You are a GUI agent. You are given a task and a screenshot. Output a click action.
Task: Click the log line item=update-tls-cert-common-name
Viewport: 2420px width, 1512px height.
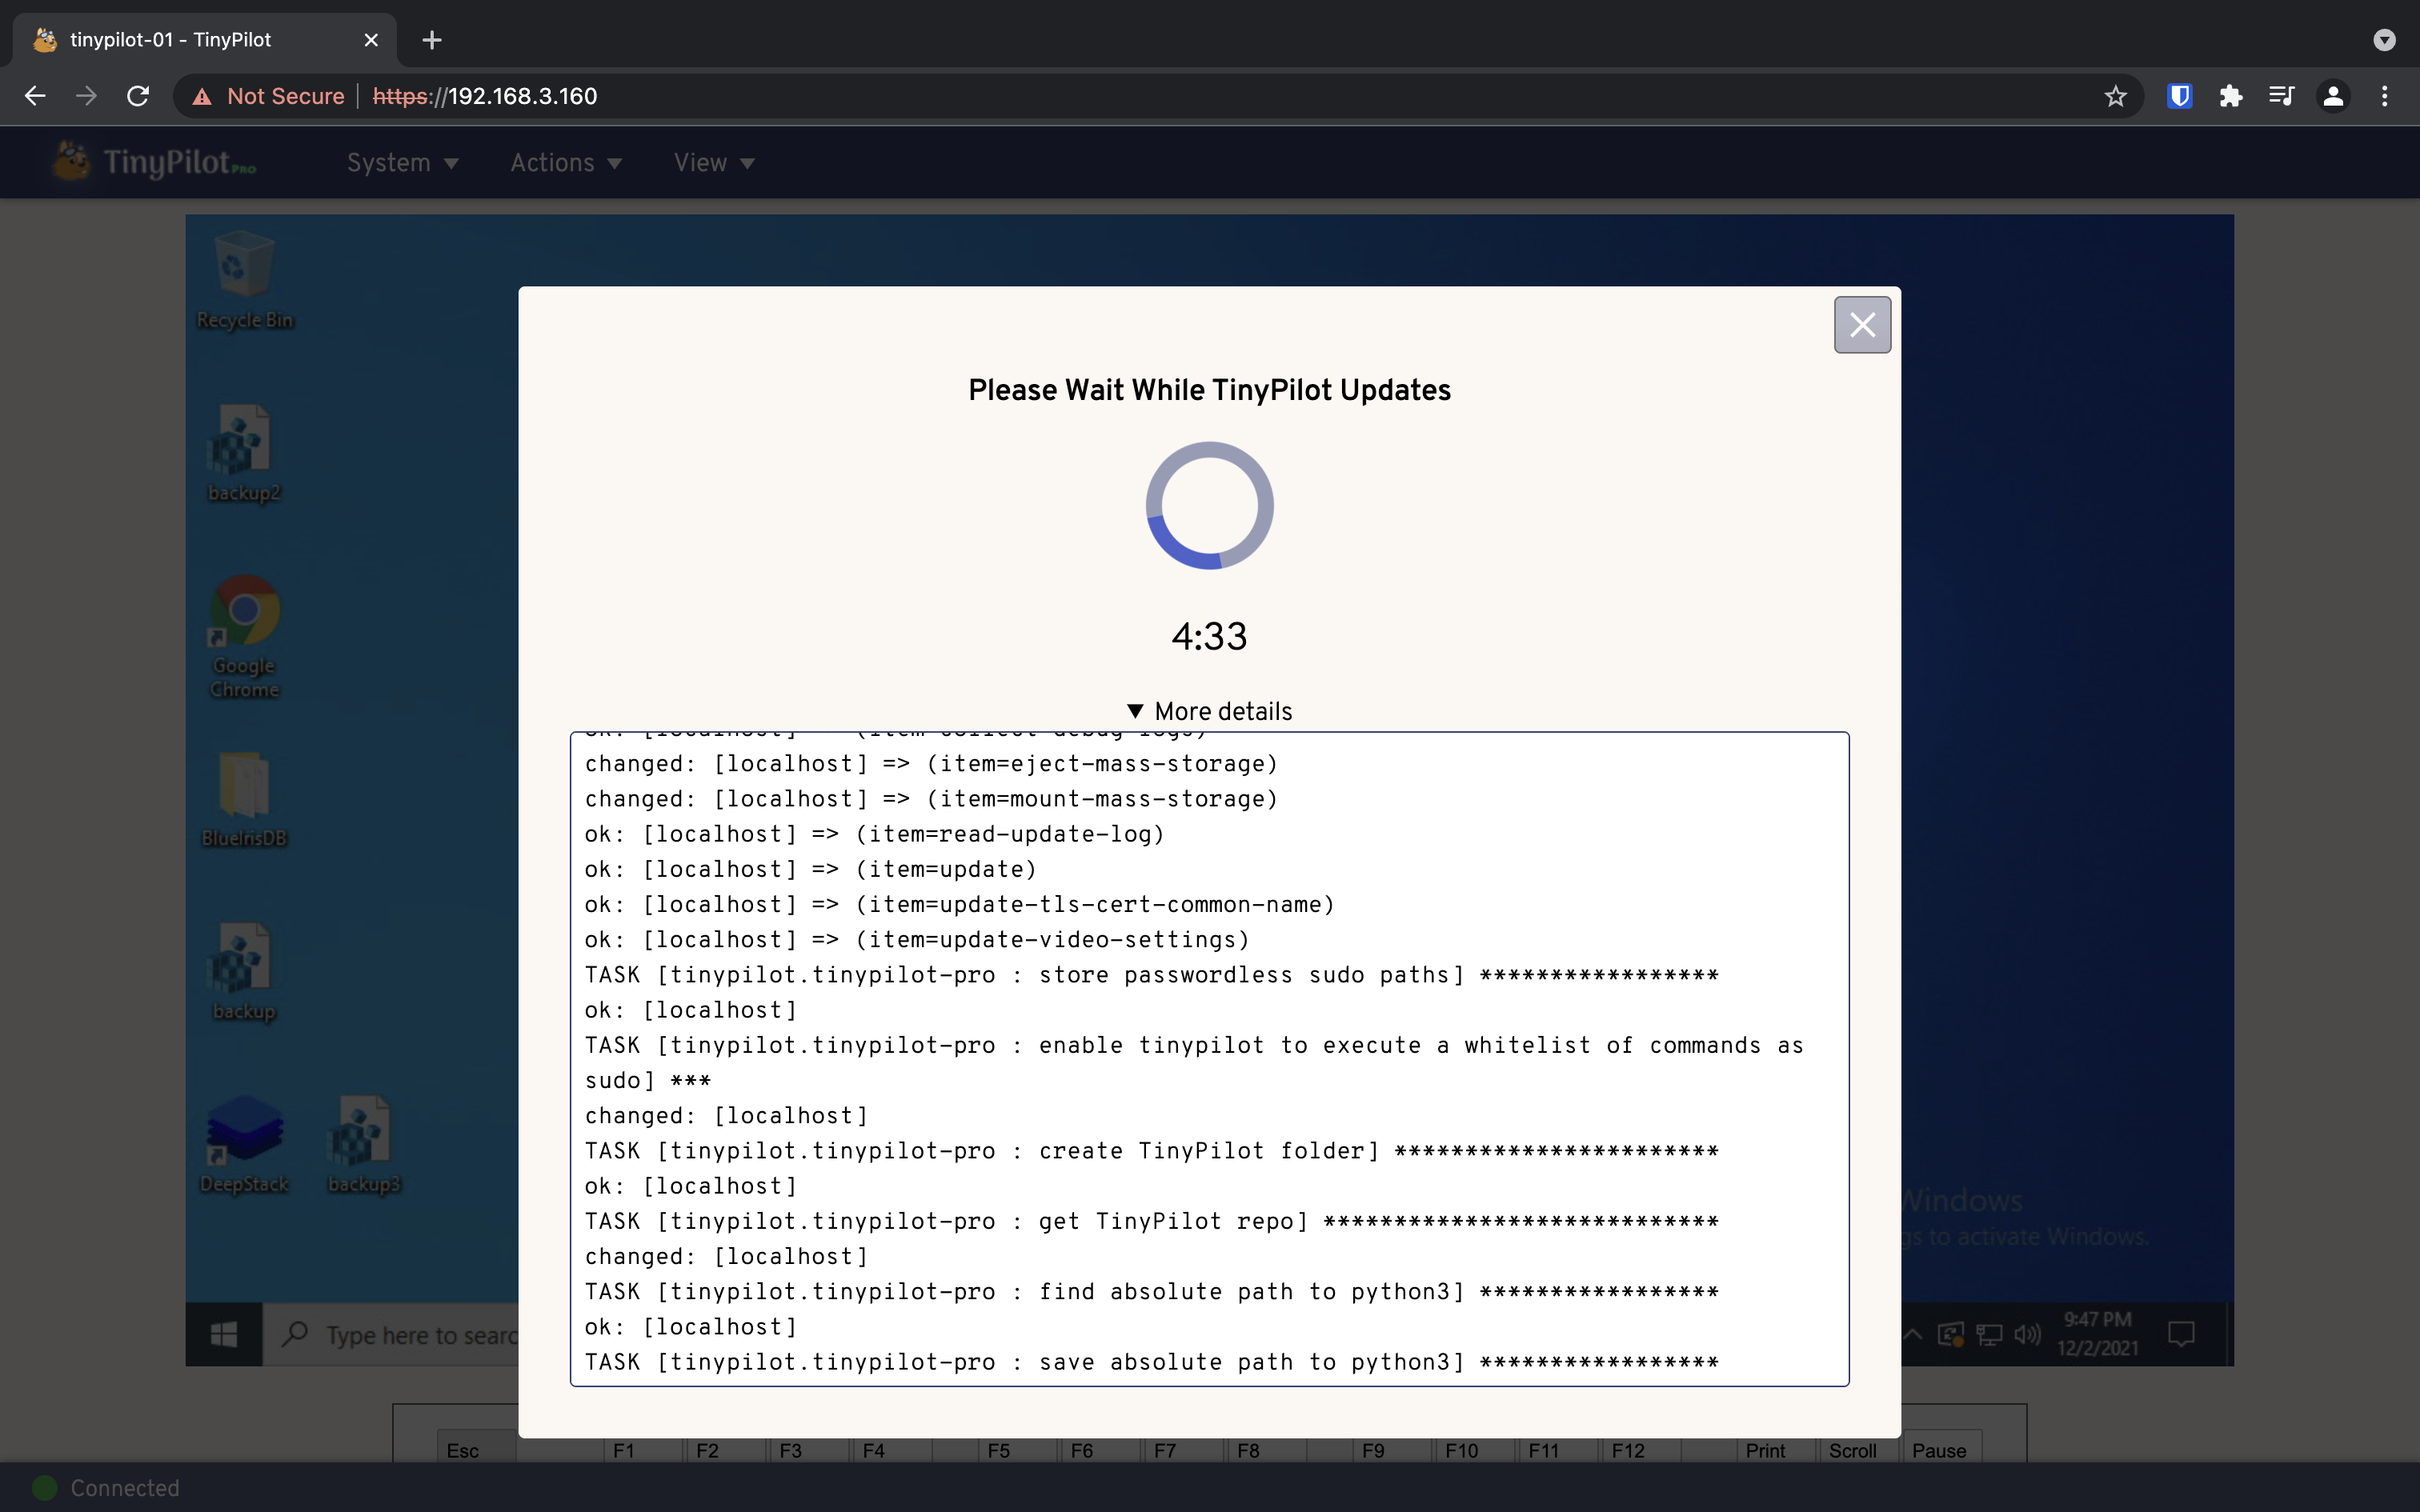[959, 904]
